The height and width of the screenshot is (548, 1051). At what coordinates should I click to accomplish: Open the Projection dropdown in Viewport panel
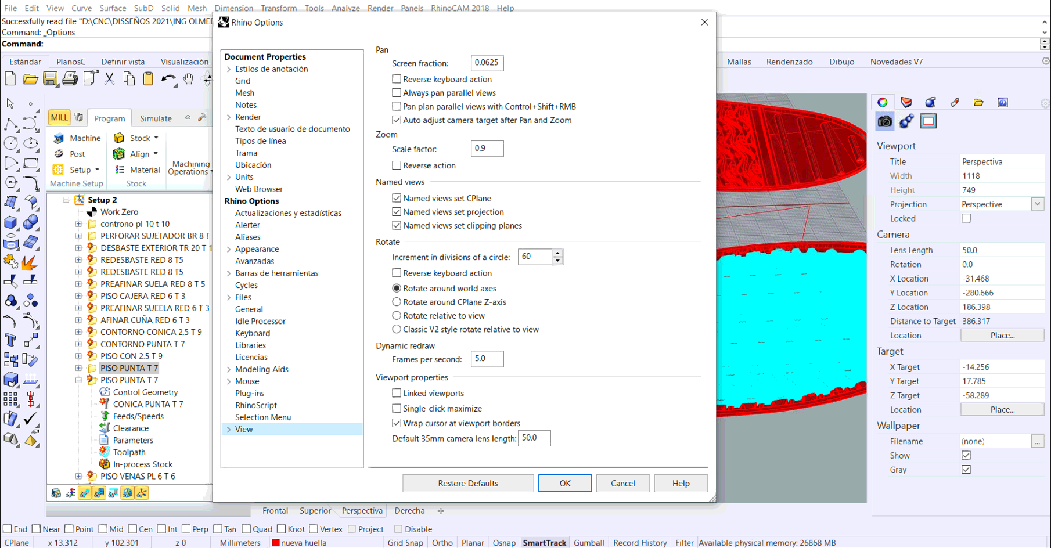point(1038,204)
